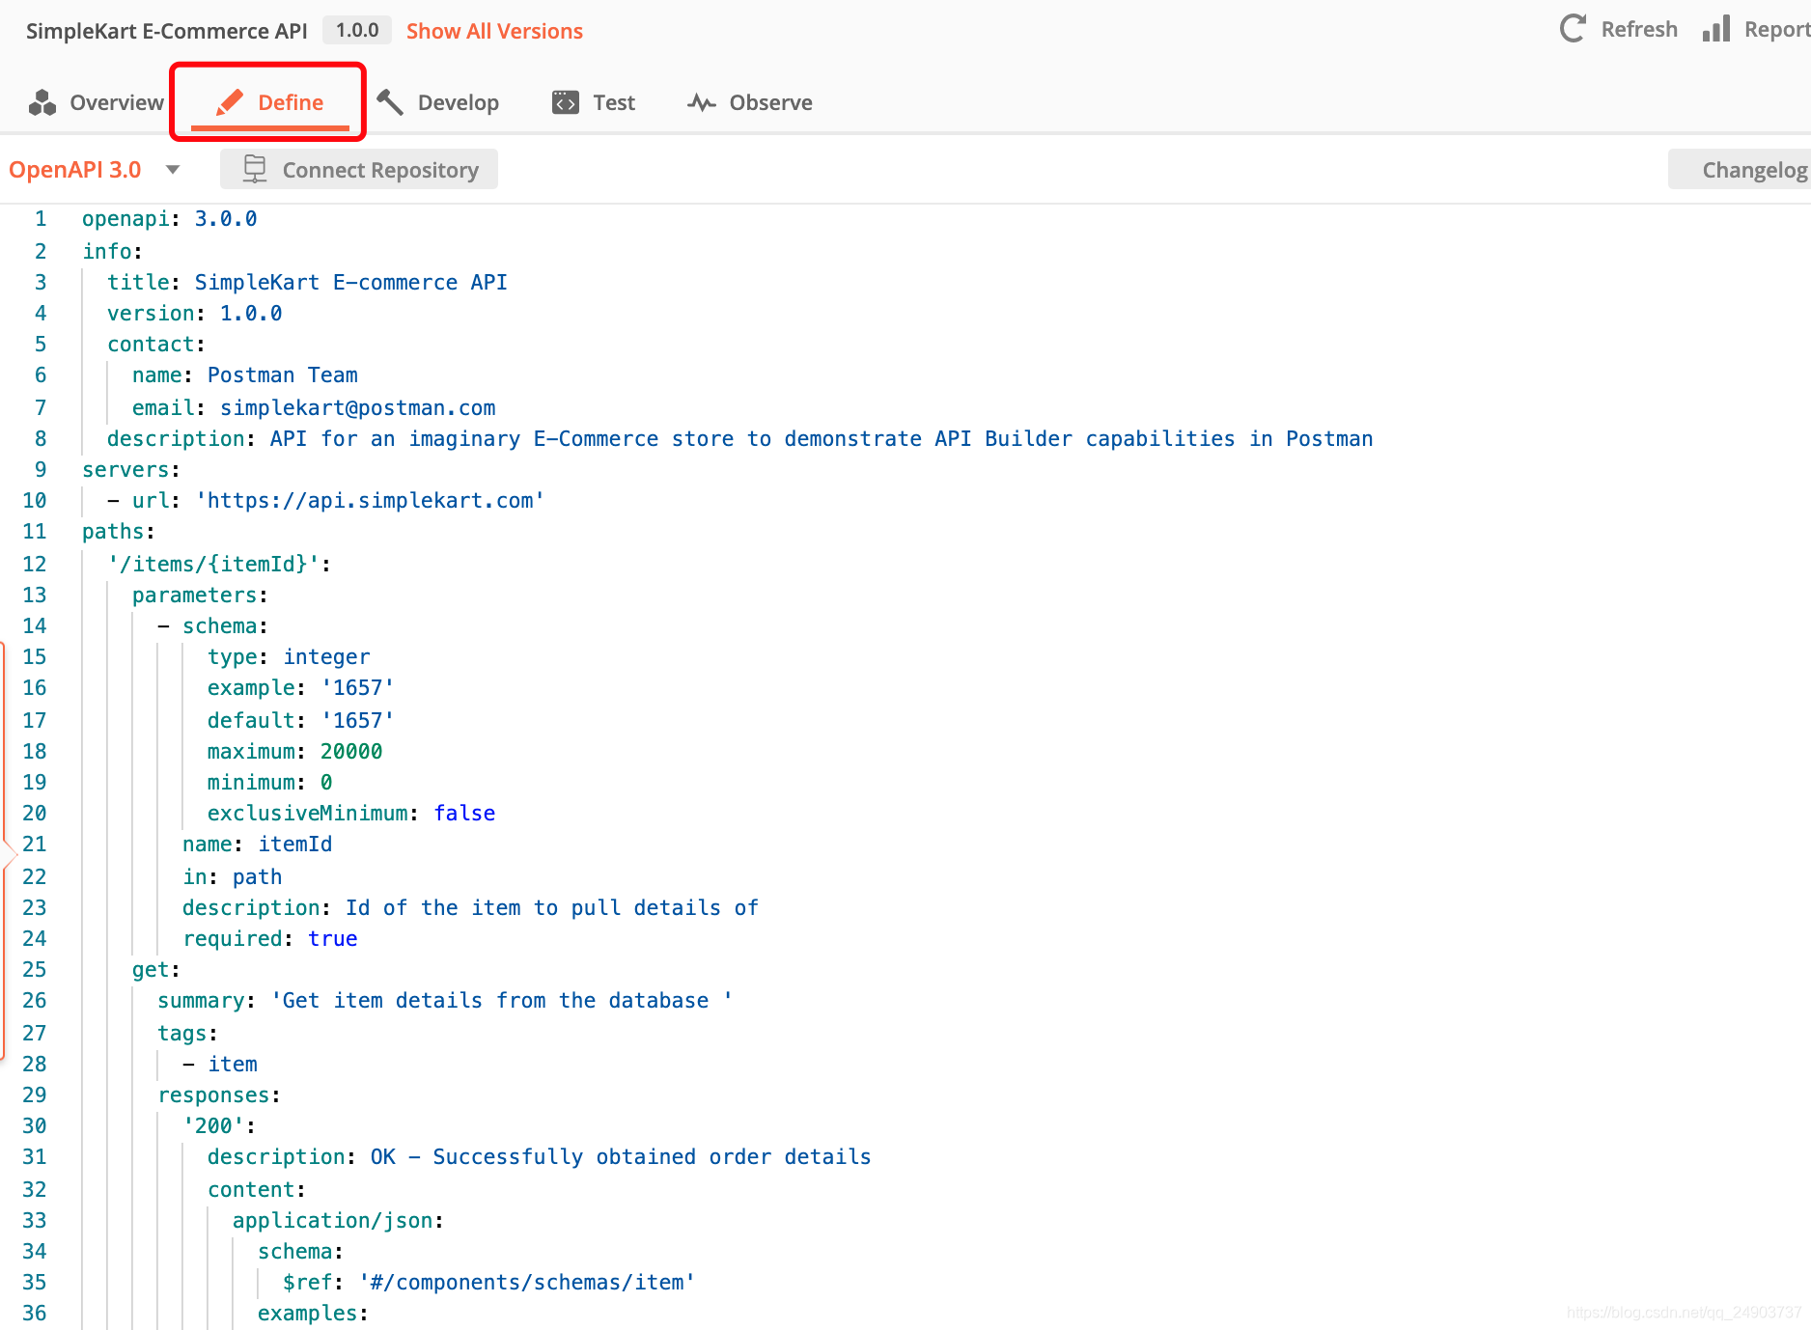This screenshot has width=1811, height=1330.
Task: Click the 'maximum: 20000' value
Action: 351,751
